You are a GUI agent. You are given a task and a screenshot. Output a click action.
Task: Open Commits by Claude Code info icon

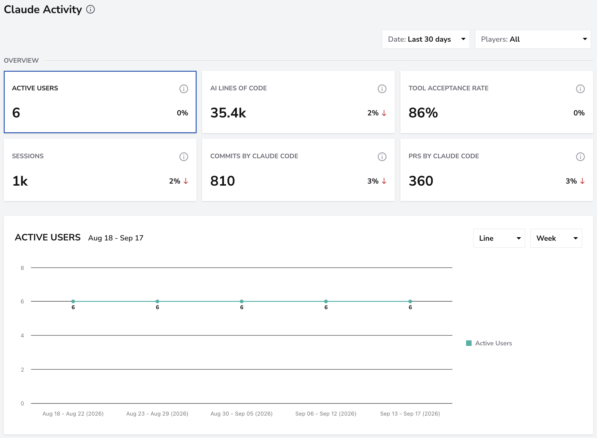[382, 156]
